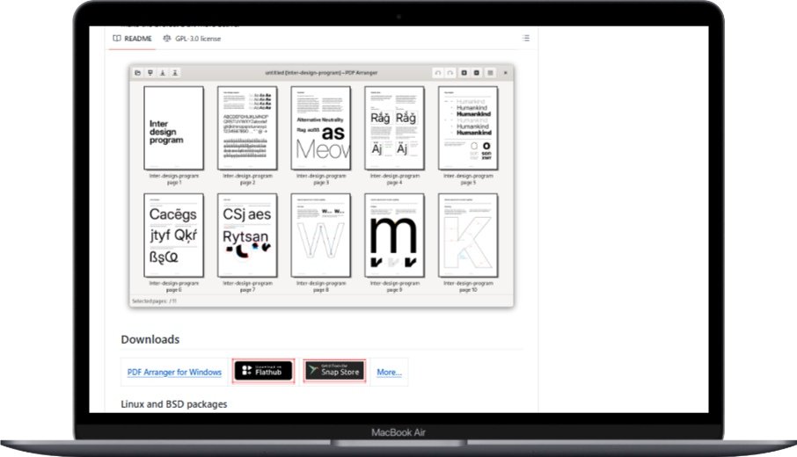Click the "Download on Flathub" badge
Viewport: 797px width, 457px height.
[263, 371]
